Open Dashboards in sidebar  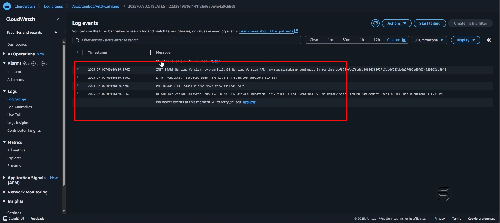(x=17, y=44)
